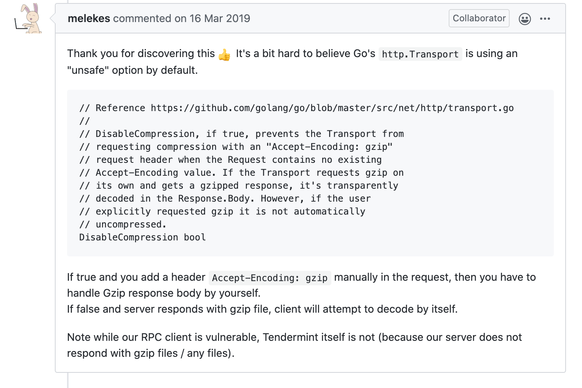Click the "DisableCompression bool" code line
The image size is (582, 388).
pyautogui.click(x=142, y=237)
